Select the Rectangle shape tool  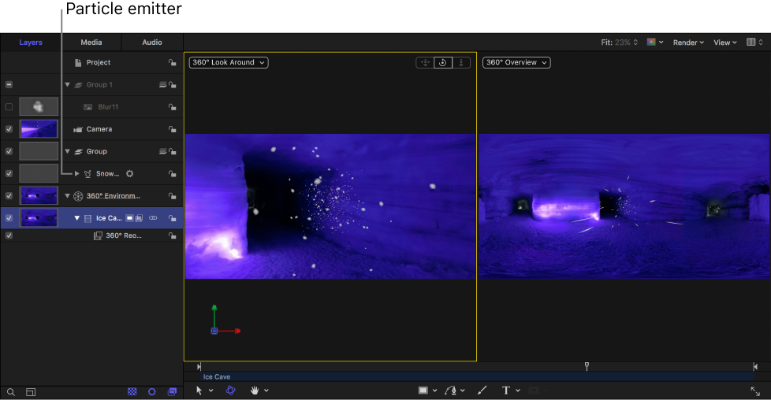pos(423,391)
